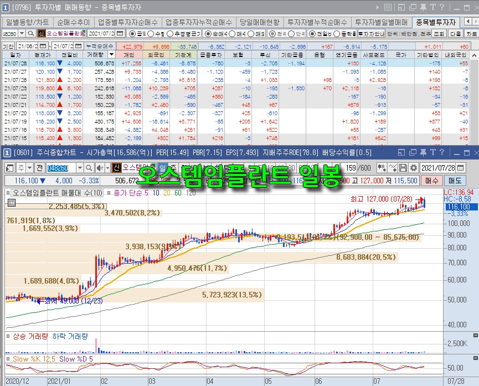Click the candlestick settings icon in chart toolbar
Viewport: 479px width, 386px height.
382,167
